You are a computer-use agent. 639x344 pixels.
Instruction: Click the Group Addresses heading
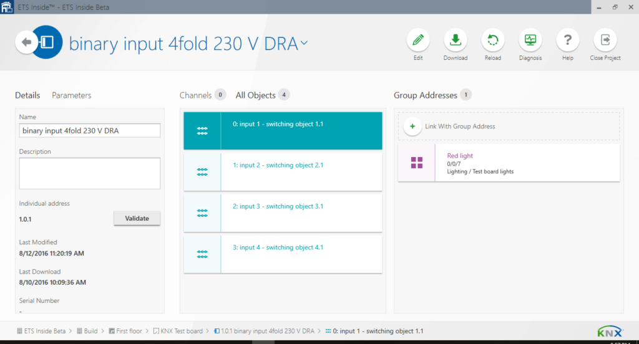coord(426,95)
